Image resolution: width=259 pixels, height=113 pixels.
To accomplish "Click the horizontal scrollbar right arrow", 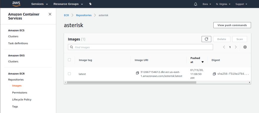I will [x=249, y=82].
